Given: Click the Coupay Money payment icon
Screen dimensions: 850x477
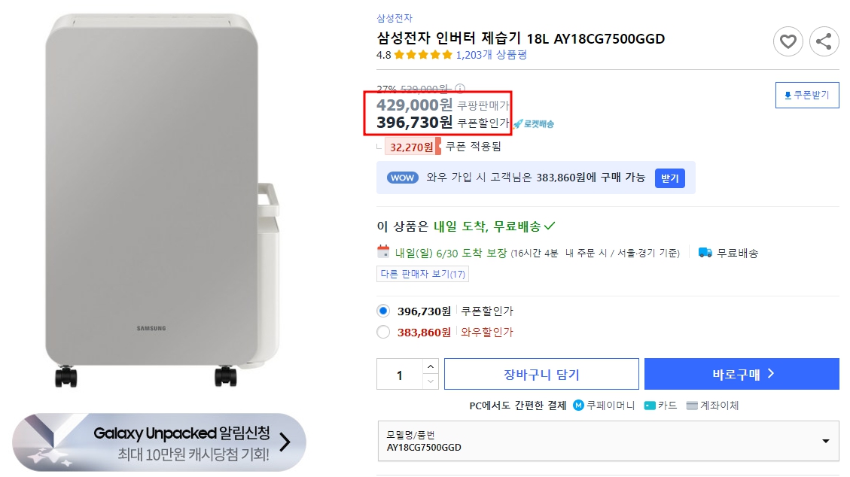Looking at the screenshot, I should click(x=578, y=406).
